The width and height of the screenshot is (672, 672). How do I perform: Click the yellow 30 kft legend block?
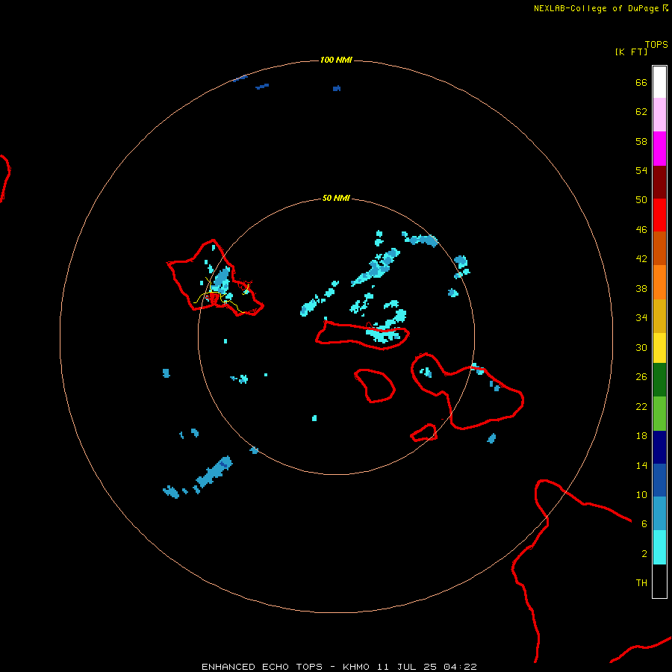point(659,347)
